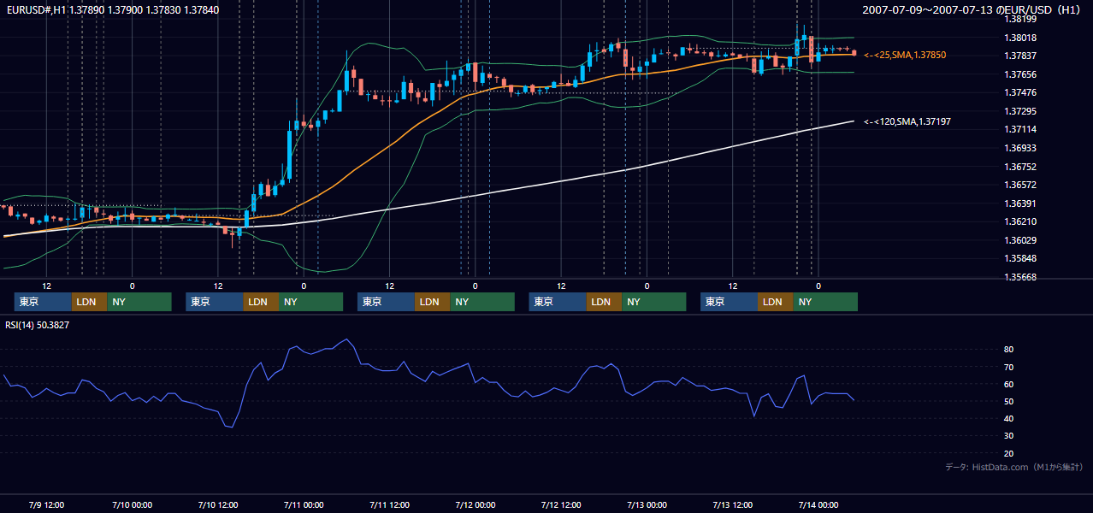1093x513 pixels.
Task: Click price axis value 1.36210
Action: [x=1020, y=221]
